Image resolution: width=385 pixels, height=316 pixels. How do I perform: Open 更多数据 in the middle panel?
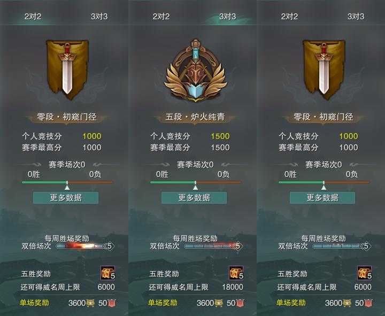194,198
